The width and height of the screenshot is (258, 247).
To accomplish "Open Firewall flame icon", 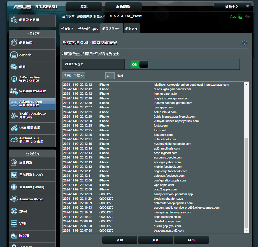I will click(14, 236).
